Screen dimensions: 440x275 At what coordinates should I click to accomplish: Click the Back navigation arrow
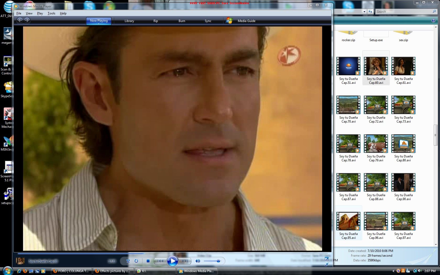tap(20, 20)
